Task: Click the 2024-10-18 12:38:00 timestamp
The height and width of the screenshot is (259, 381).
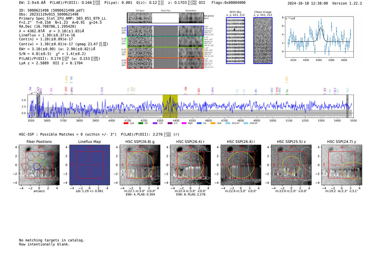Action: point(308,3)
